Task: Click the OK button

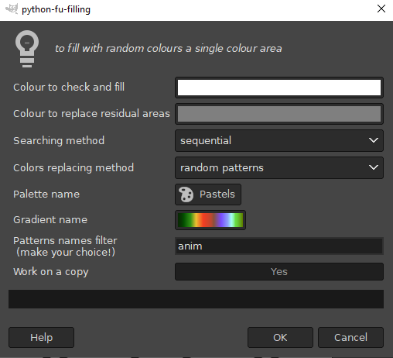Action: [280, 337]
